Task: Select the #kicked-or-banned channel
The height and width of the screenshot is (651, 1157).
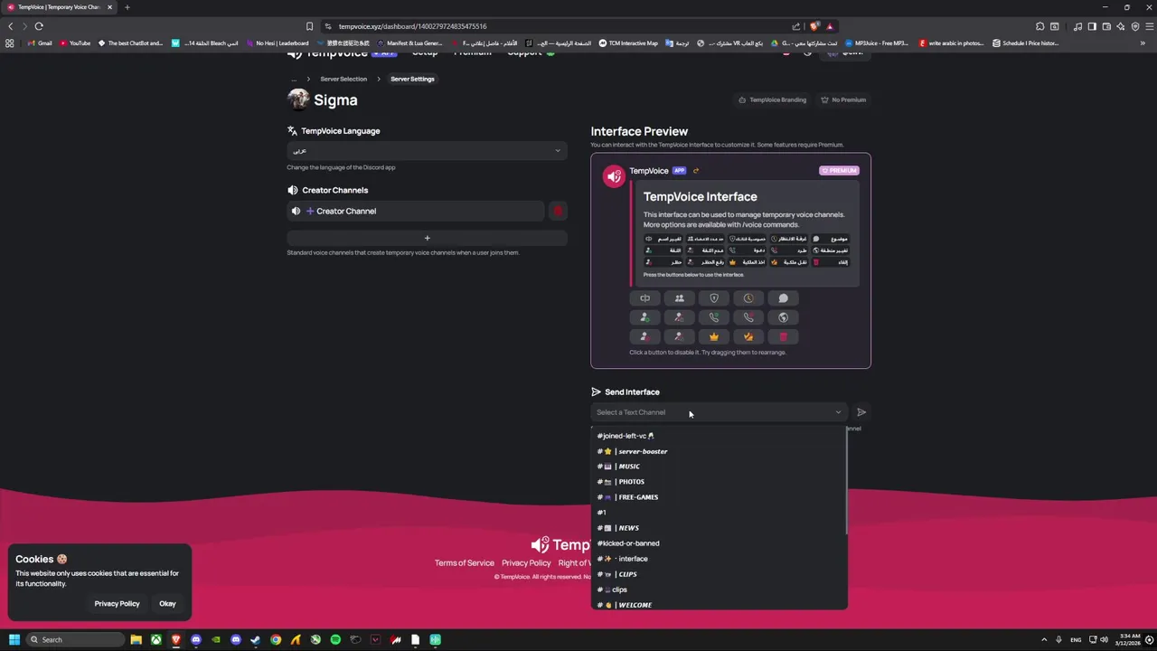Action: tap(719, 543)
